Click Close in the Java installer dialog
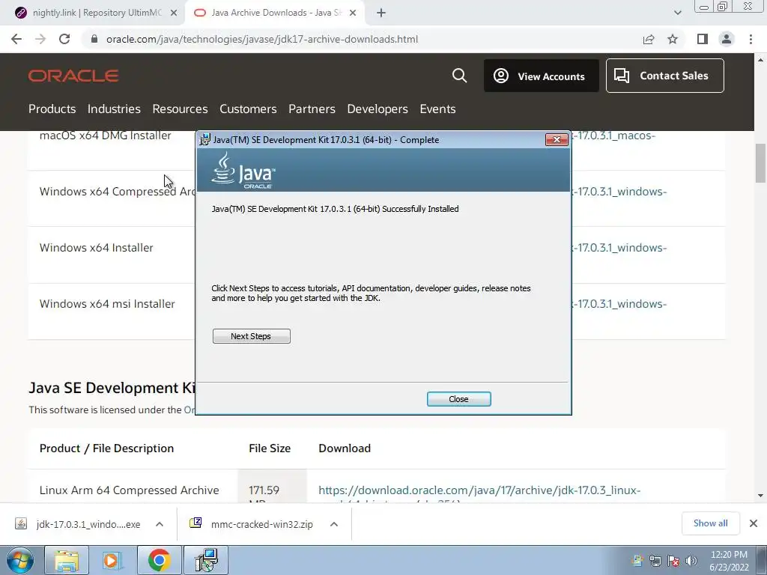Screen dimensions: 767x575 tap(459, 399)
